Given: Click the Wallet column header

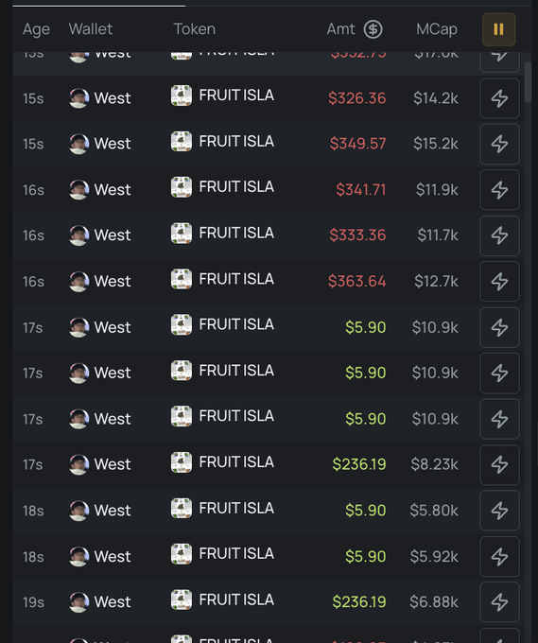Looking at the screenshot, I should point(90,29).
